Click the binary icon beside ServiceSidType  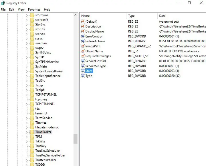click(x=83, y=66)
